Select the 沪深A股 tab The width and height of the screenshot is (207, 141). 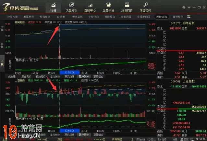coord(13,17)
